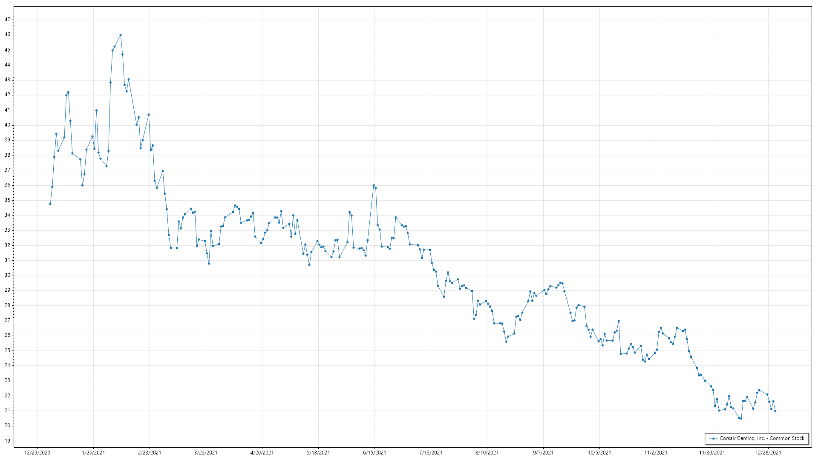
Task: Click the lowest data point near 20.5
Action: click(x=741, y=419)
